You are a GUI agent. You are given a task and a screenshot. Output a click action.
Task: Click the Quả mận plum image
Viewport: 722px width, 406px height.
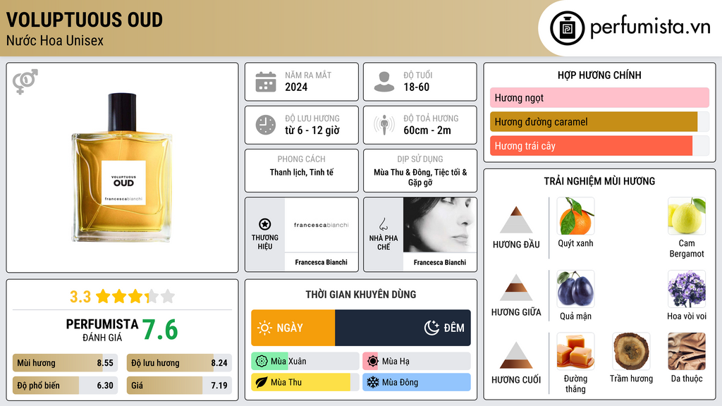(575, 288)
